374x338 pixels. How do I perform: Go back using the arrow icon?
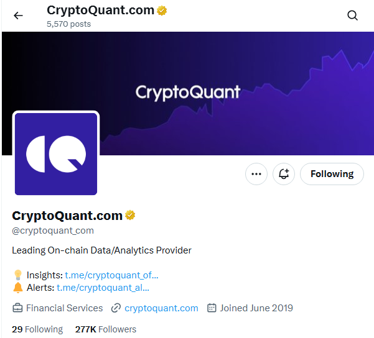click(x=18, y=16)
